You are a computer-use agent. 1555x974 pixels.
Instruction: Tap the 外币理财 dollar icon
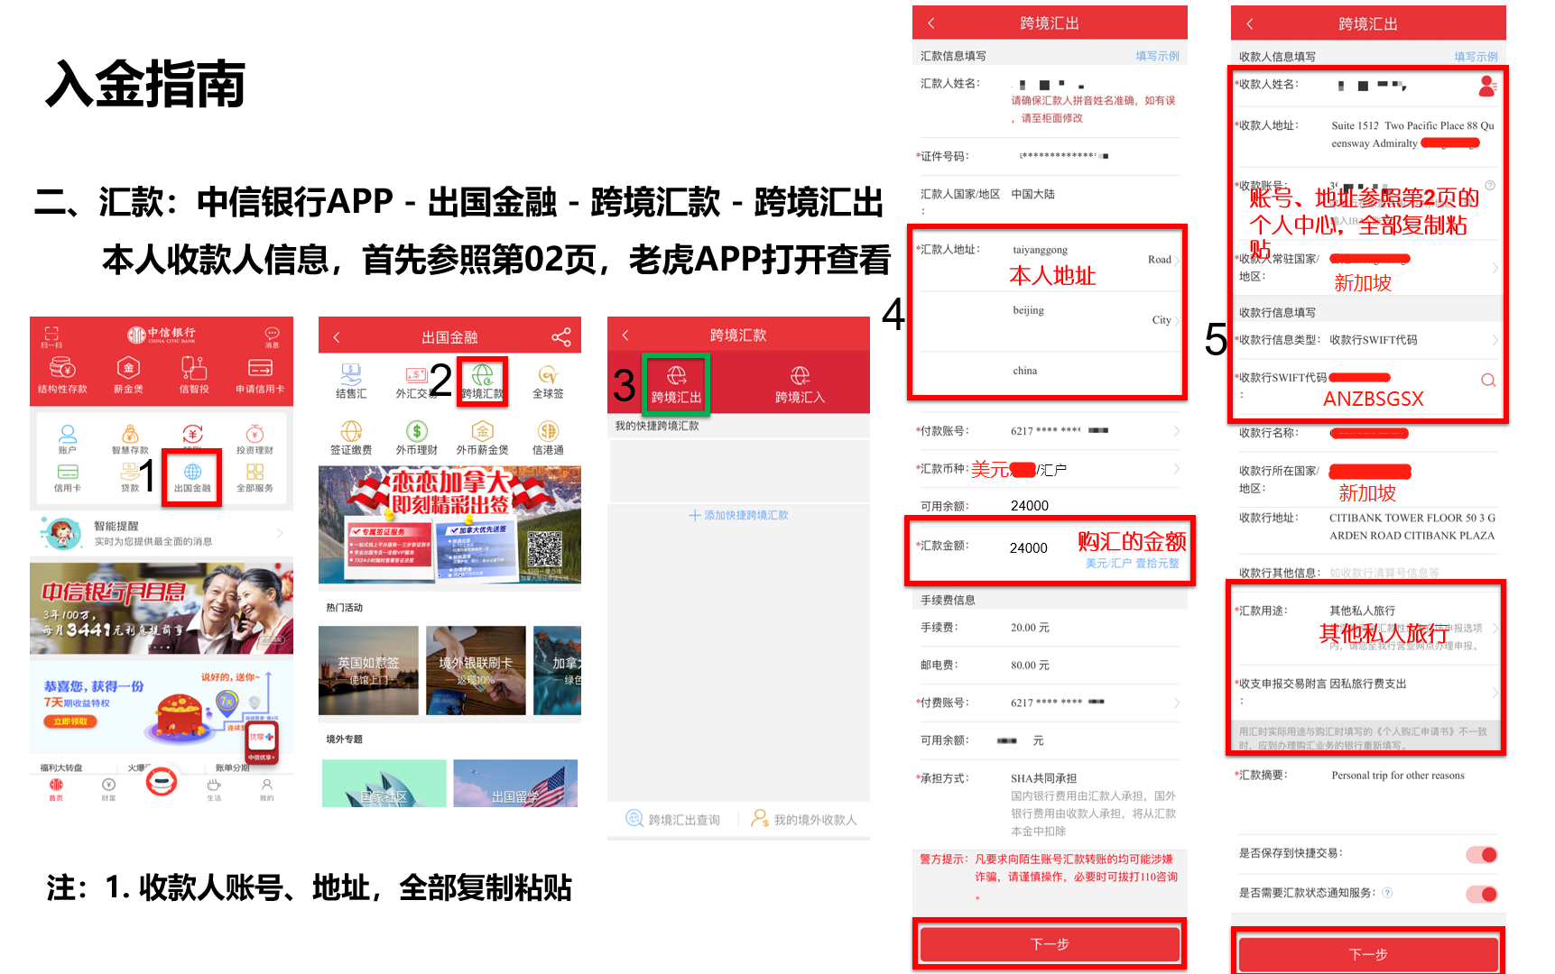tap(416, 437)
